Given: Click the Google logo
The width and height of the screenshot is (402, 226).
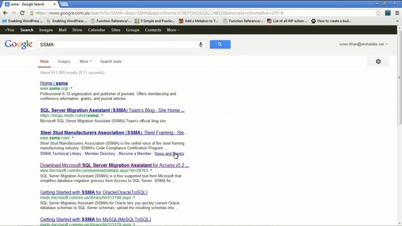Looking at the screenshot, I should pos(18,44).
